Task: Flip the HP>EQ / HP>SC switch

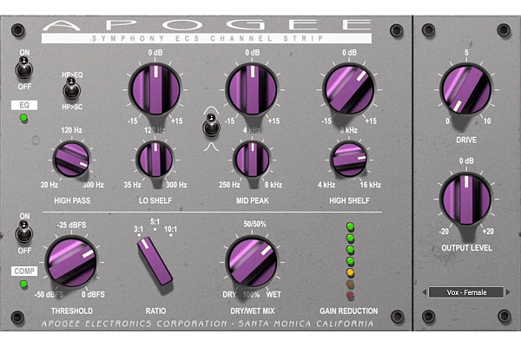Action: point(71,88)
